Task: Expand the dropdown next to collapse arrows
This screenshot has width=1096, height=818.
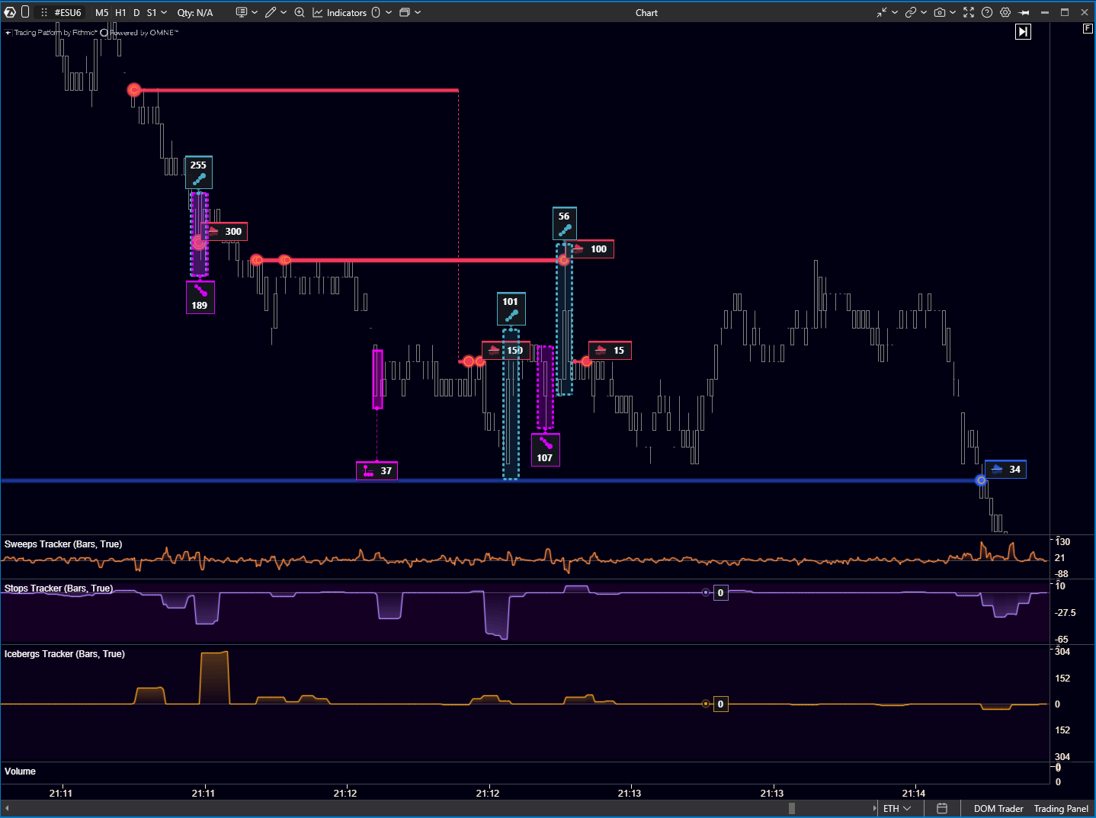Action: pos(895,13)
